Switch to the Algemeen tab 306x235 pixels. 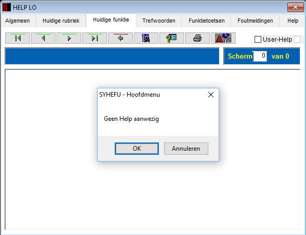coord(17,21)
